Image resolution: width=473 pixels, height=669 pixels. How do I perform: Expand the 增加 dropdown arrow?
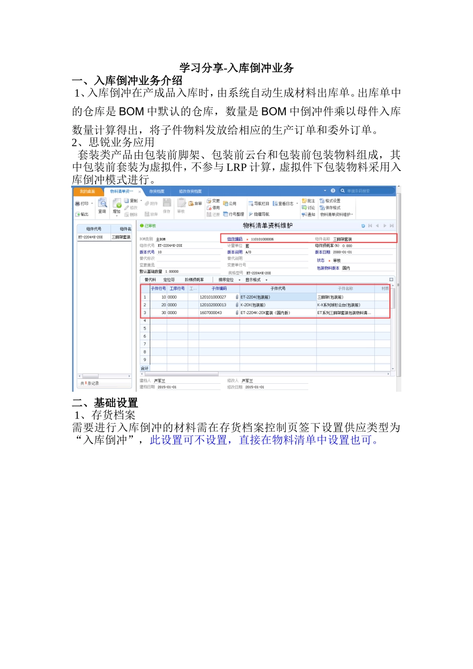coord(117,216)
